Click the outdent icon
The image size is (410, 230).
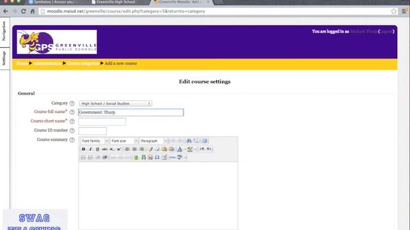(x=97, y=158)
